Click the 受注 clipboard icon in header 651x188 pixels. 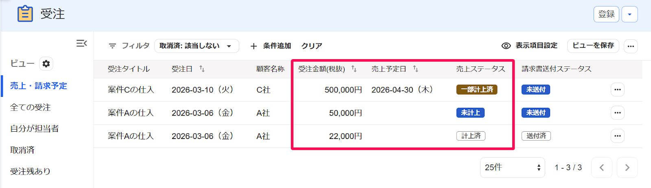[x=25, y=14]
